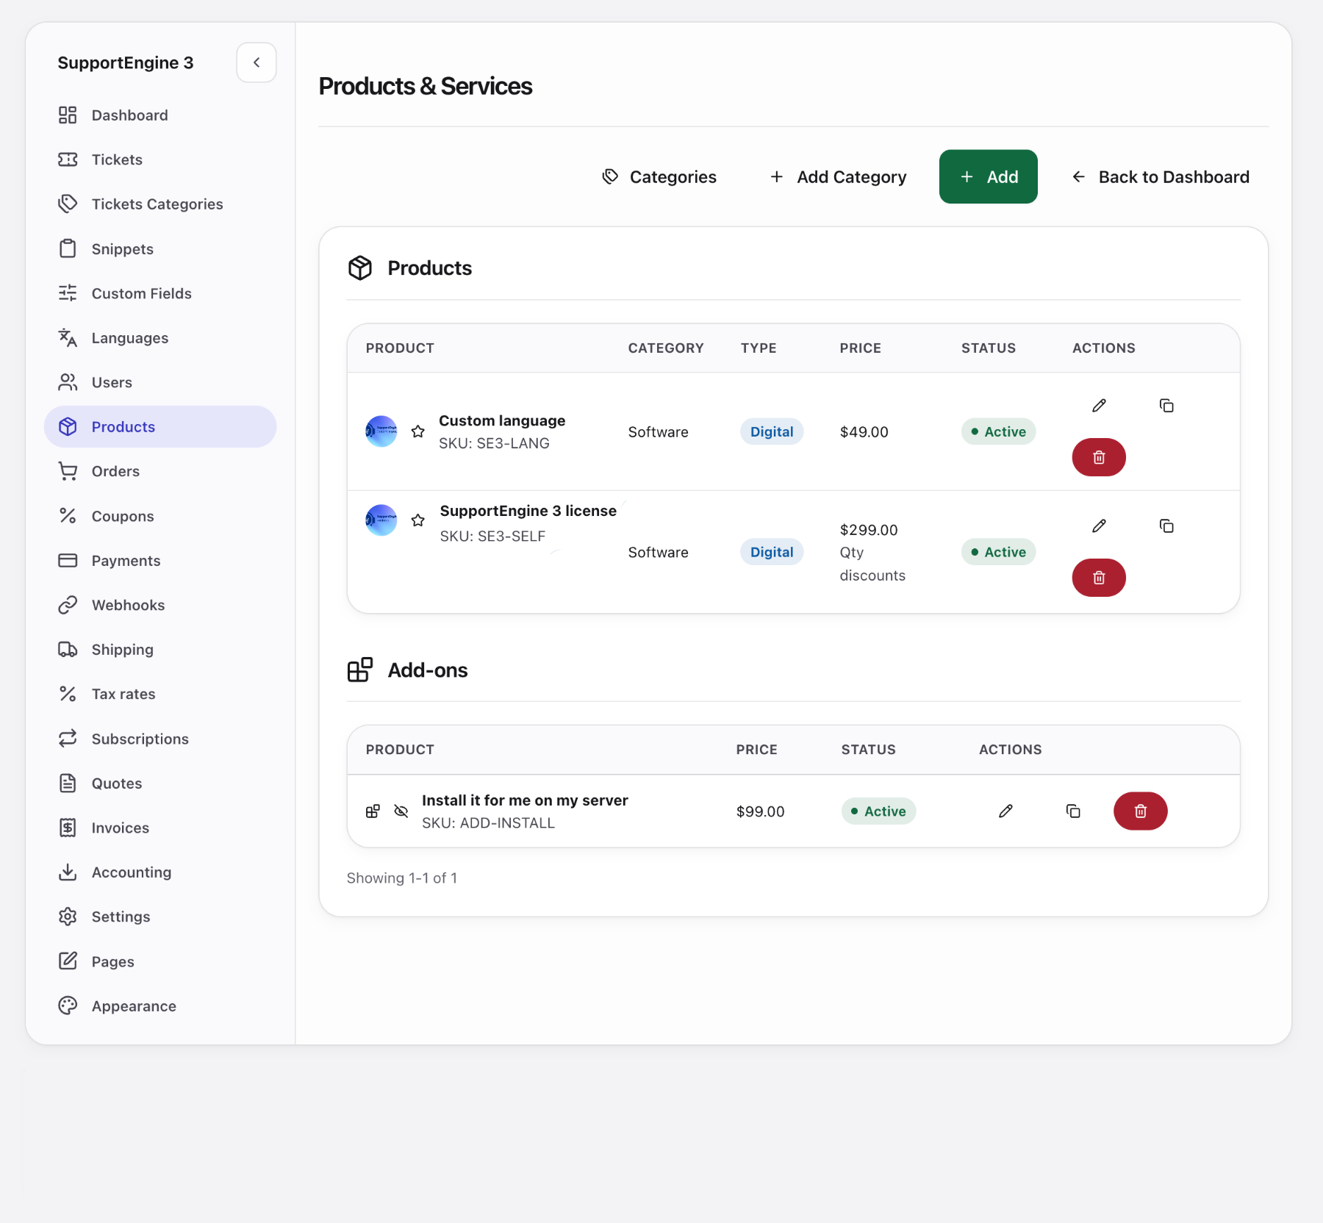Viewport: 1323px width, 1223px height.
Task: Click Custom language product thumbnail
Action: [381, 431]
